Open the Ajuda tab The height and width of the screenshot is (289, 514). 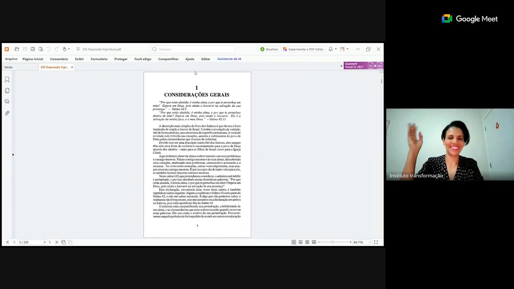190,59
